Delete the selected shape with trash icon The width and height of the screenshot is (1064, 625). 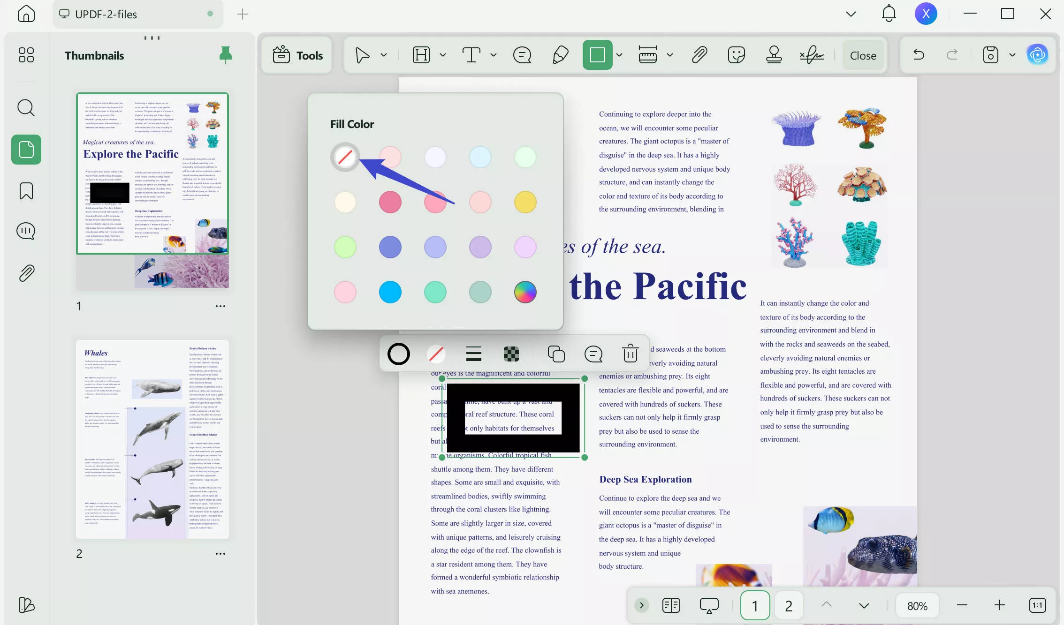630,354
